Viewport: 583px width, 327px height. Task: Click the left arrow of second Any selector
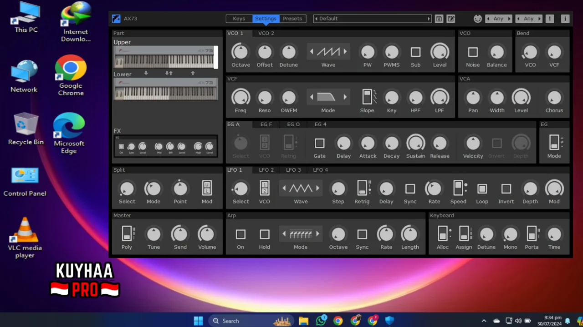tap(518, 19)
